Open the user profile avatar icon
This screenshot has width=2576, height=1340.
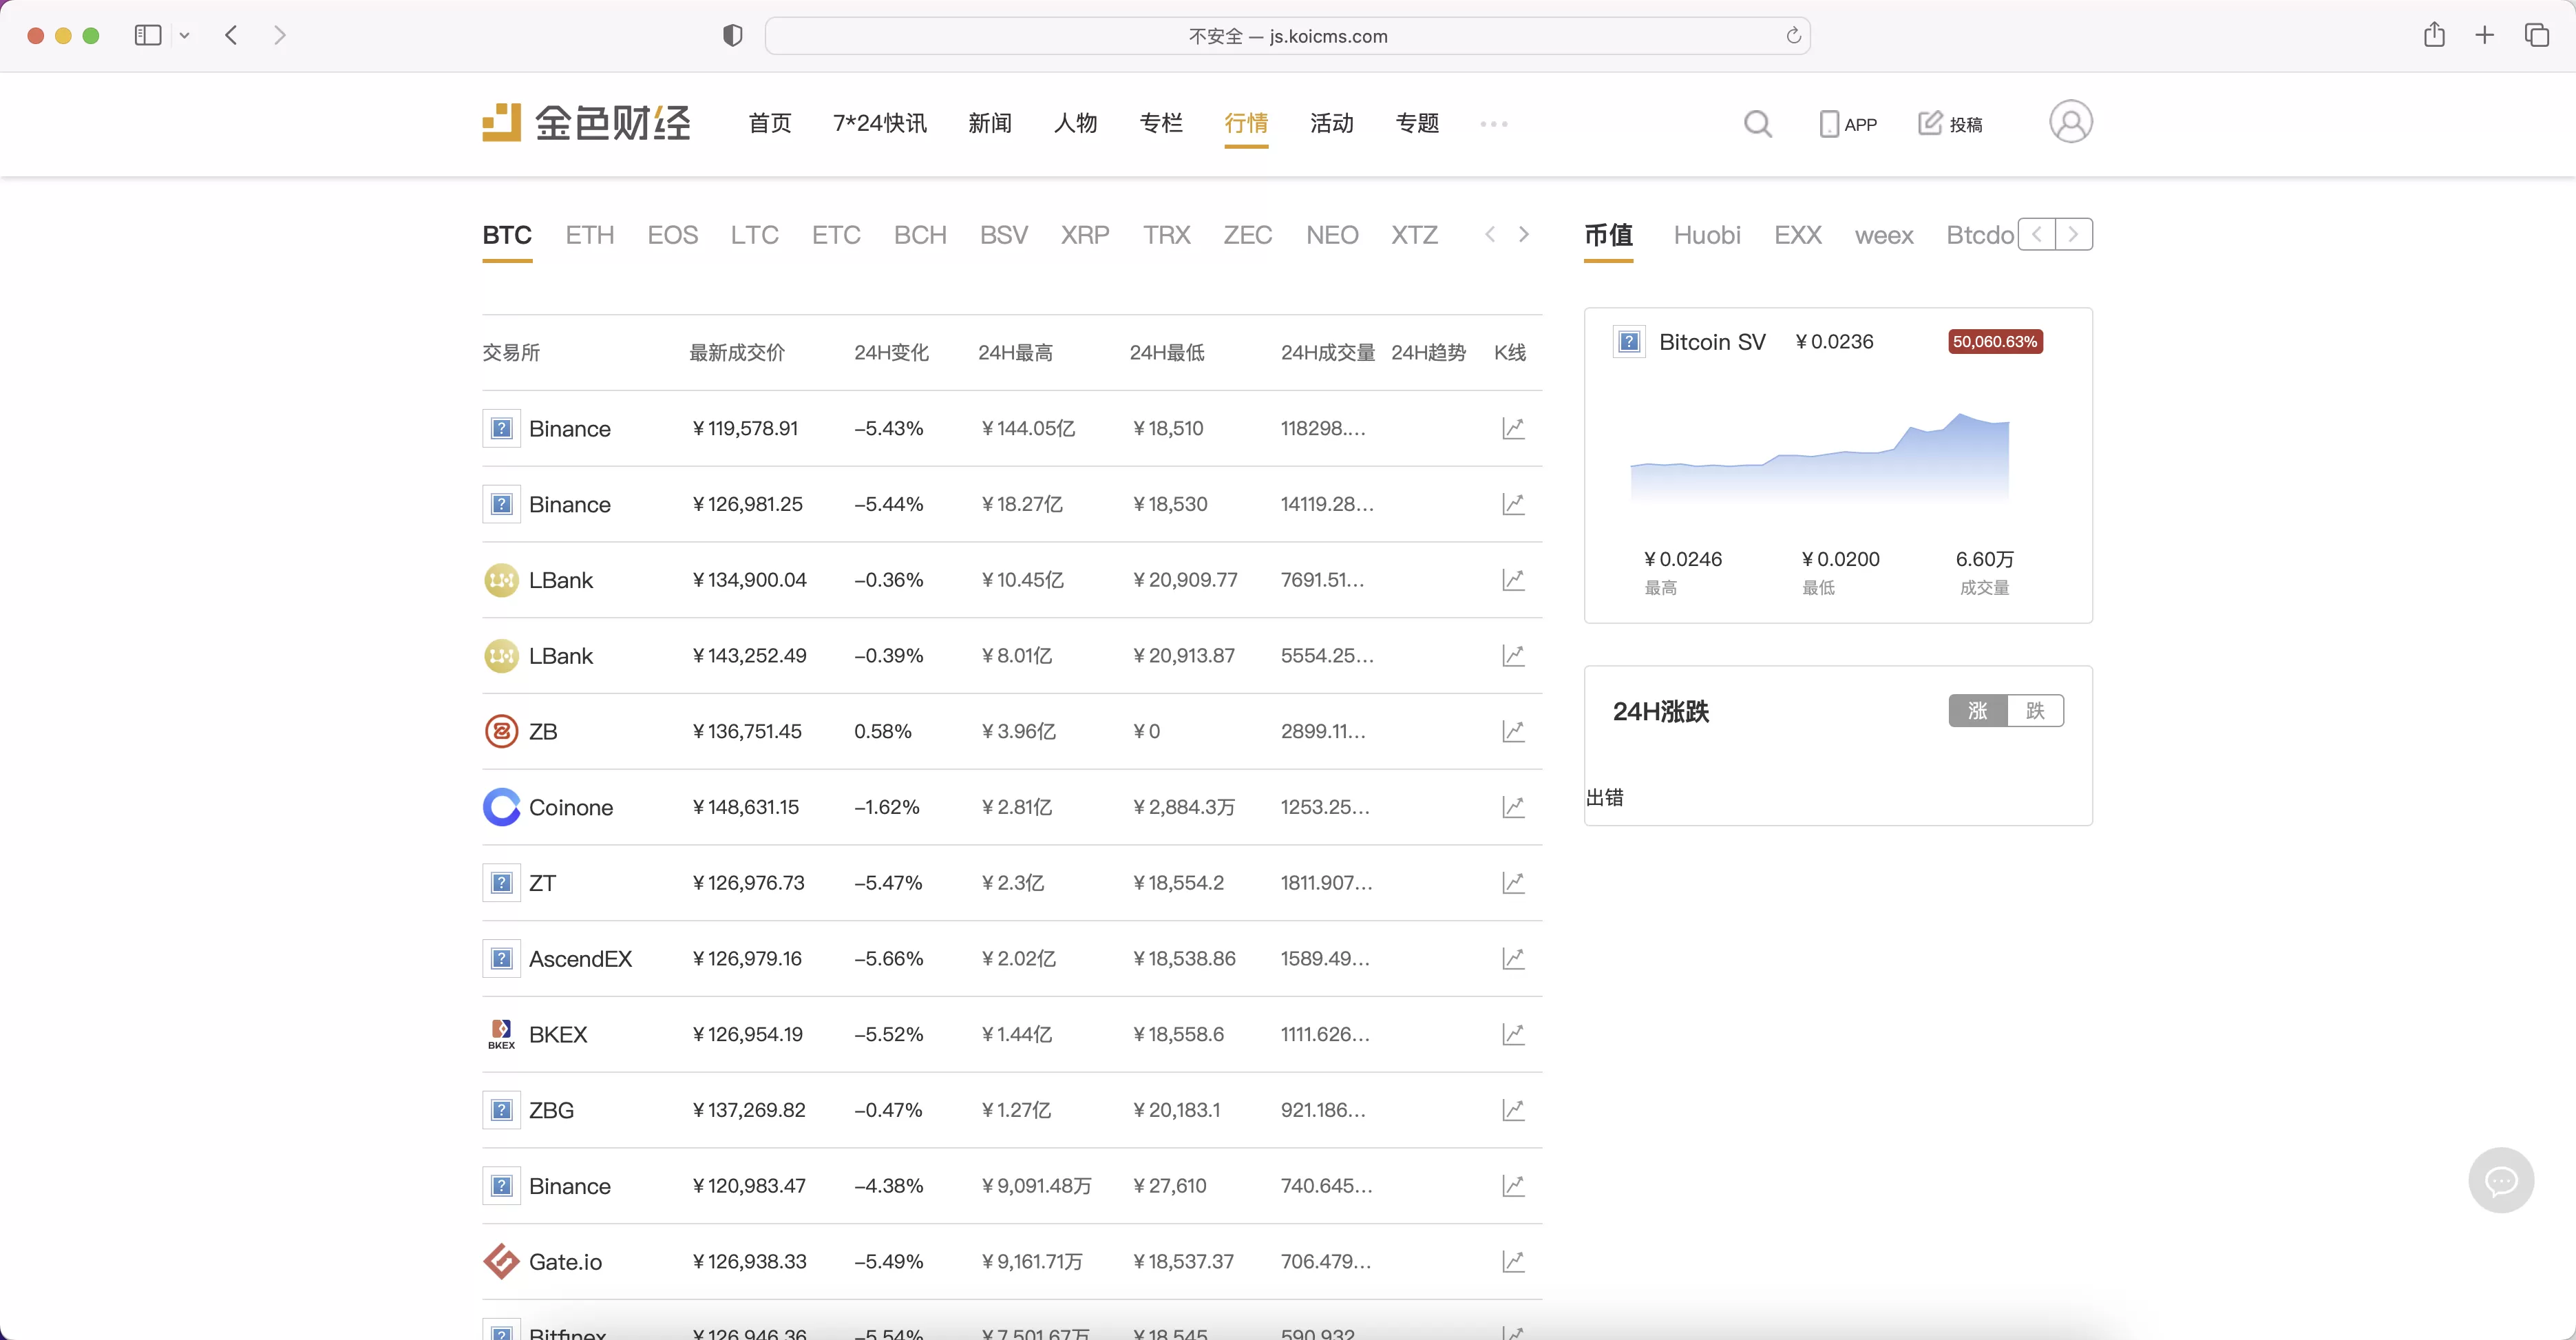click(2070, 122)
